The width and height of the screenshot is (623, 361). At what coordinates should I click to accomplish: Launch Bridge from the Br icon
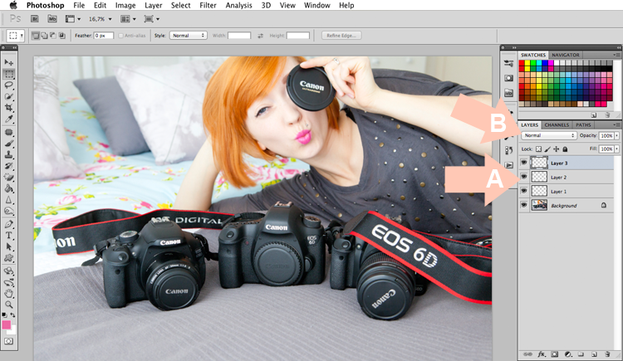pos(35,18)
